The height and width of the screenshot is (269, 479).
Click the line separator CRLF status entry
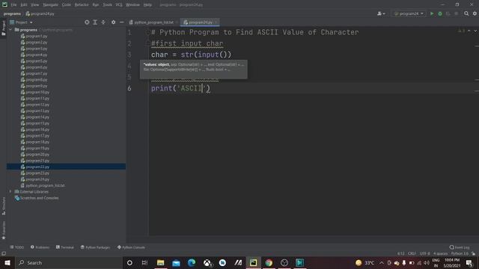pos(412,253)
